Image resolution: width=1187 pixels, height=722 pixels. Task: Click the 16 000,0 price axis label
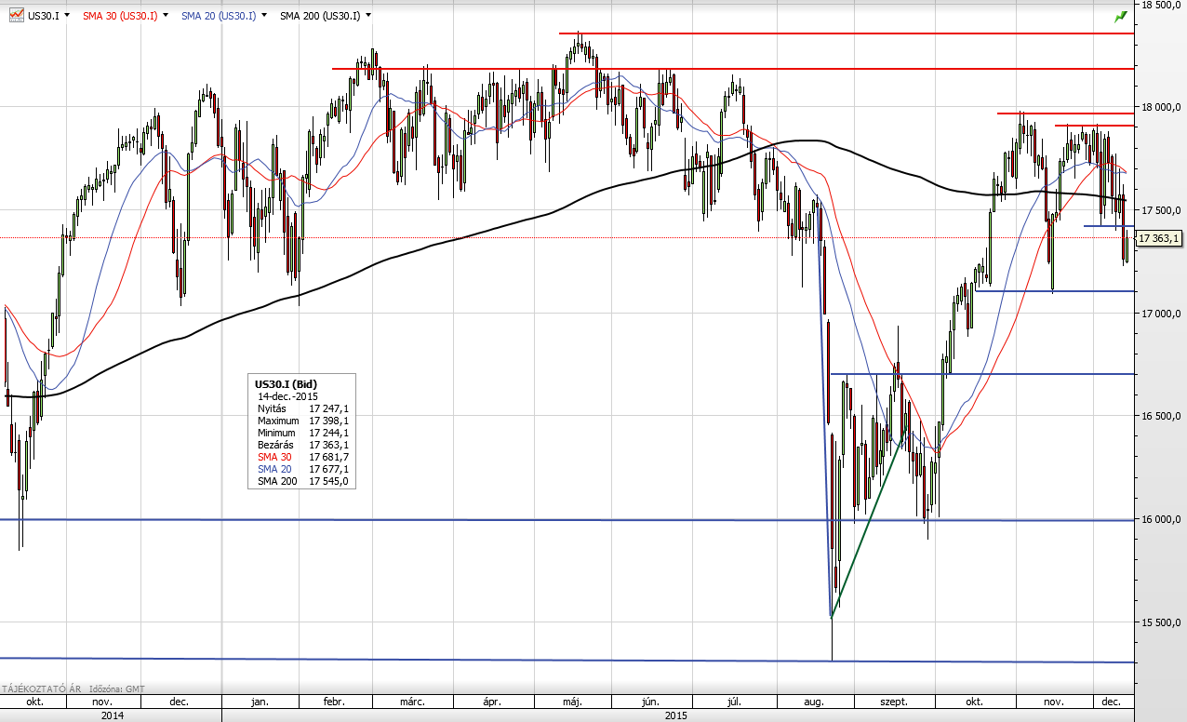click(1161, 519)
